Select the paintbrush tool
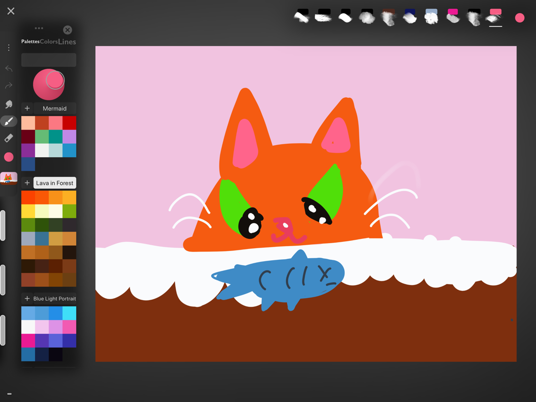Screen dimensions: 536x402 click(x=9, y=121)
